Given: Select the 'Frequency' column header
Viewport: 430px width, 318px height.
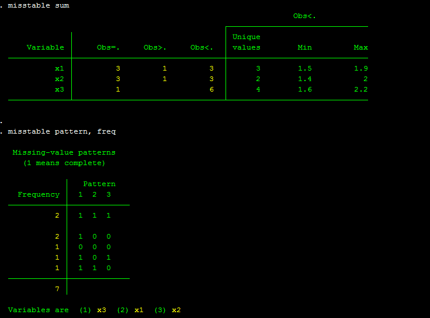Looking at the screenshot, I should pyautogui.click(x=39, y=194).
